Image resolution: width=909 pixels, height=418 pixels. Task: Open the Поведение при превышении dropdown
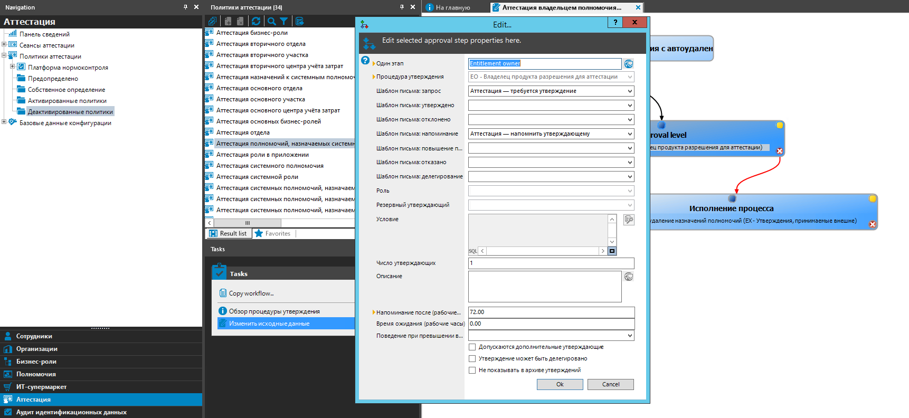[630, 336]
